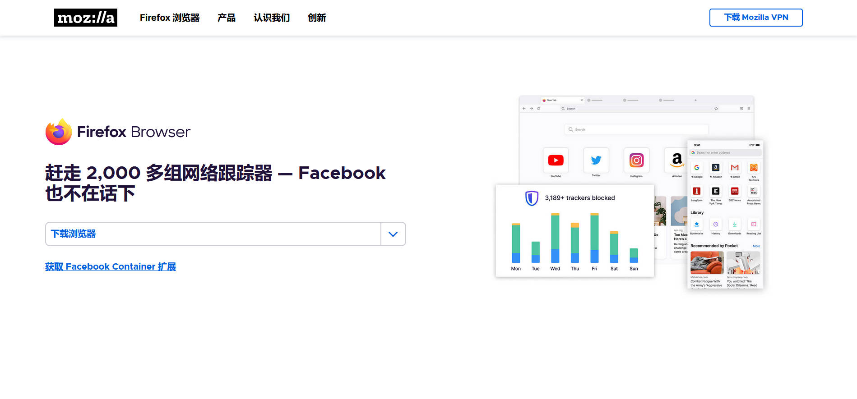Click the "Sun" label on the tracker chart
This screenshot has height=399, width=857.
(634, 269)
